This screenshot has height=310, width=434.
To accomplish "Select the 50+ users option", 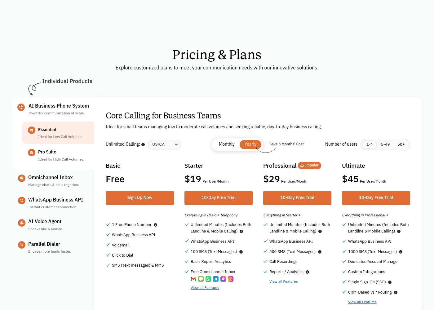I will click(x=401, y=144).
